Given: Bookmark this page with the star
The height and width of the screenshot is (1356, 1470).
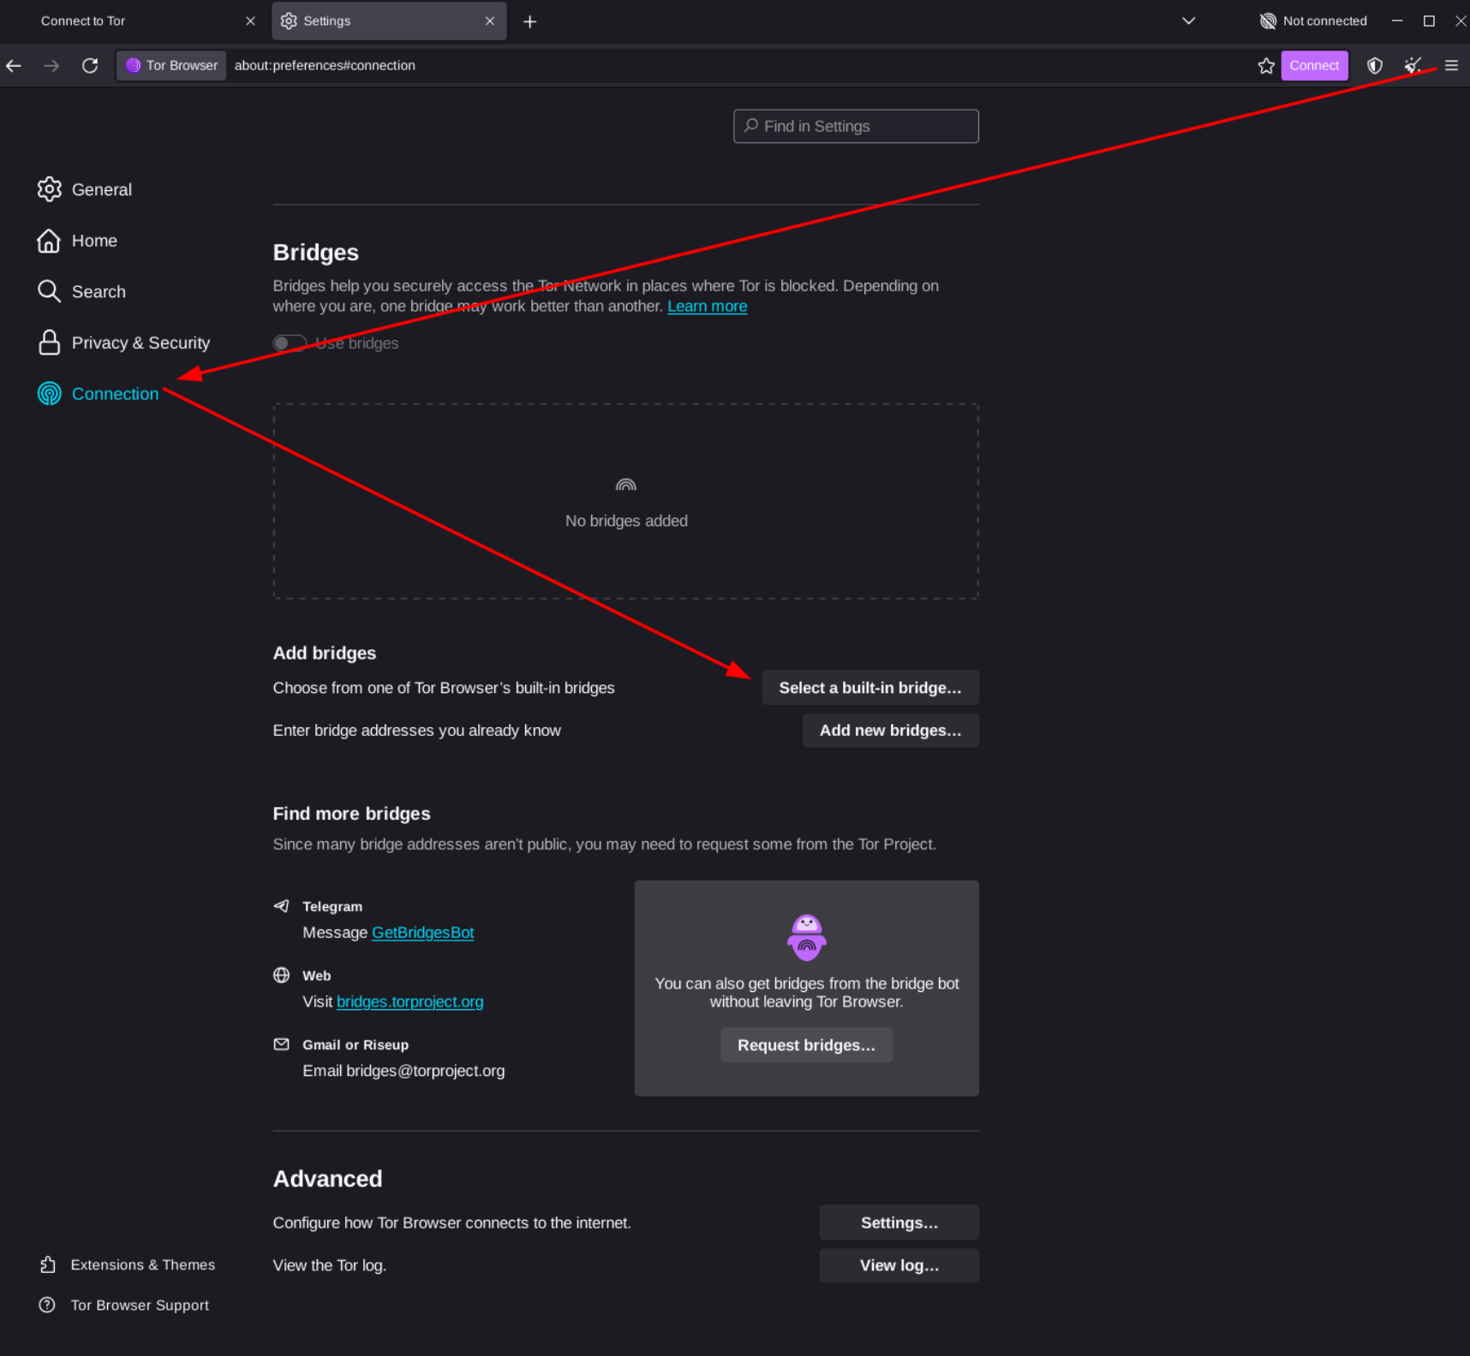Looking at the screenshot, I should point(1266,65).
